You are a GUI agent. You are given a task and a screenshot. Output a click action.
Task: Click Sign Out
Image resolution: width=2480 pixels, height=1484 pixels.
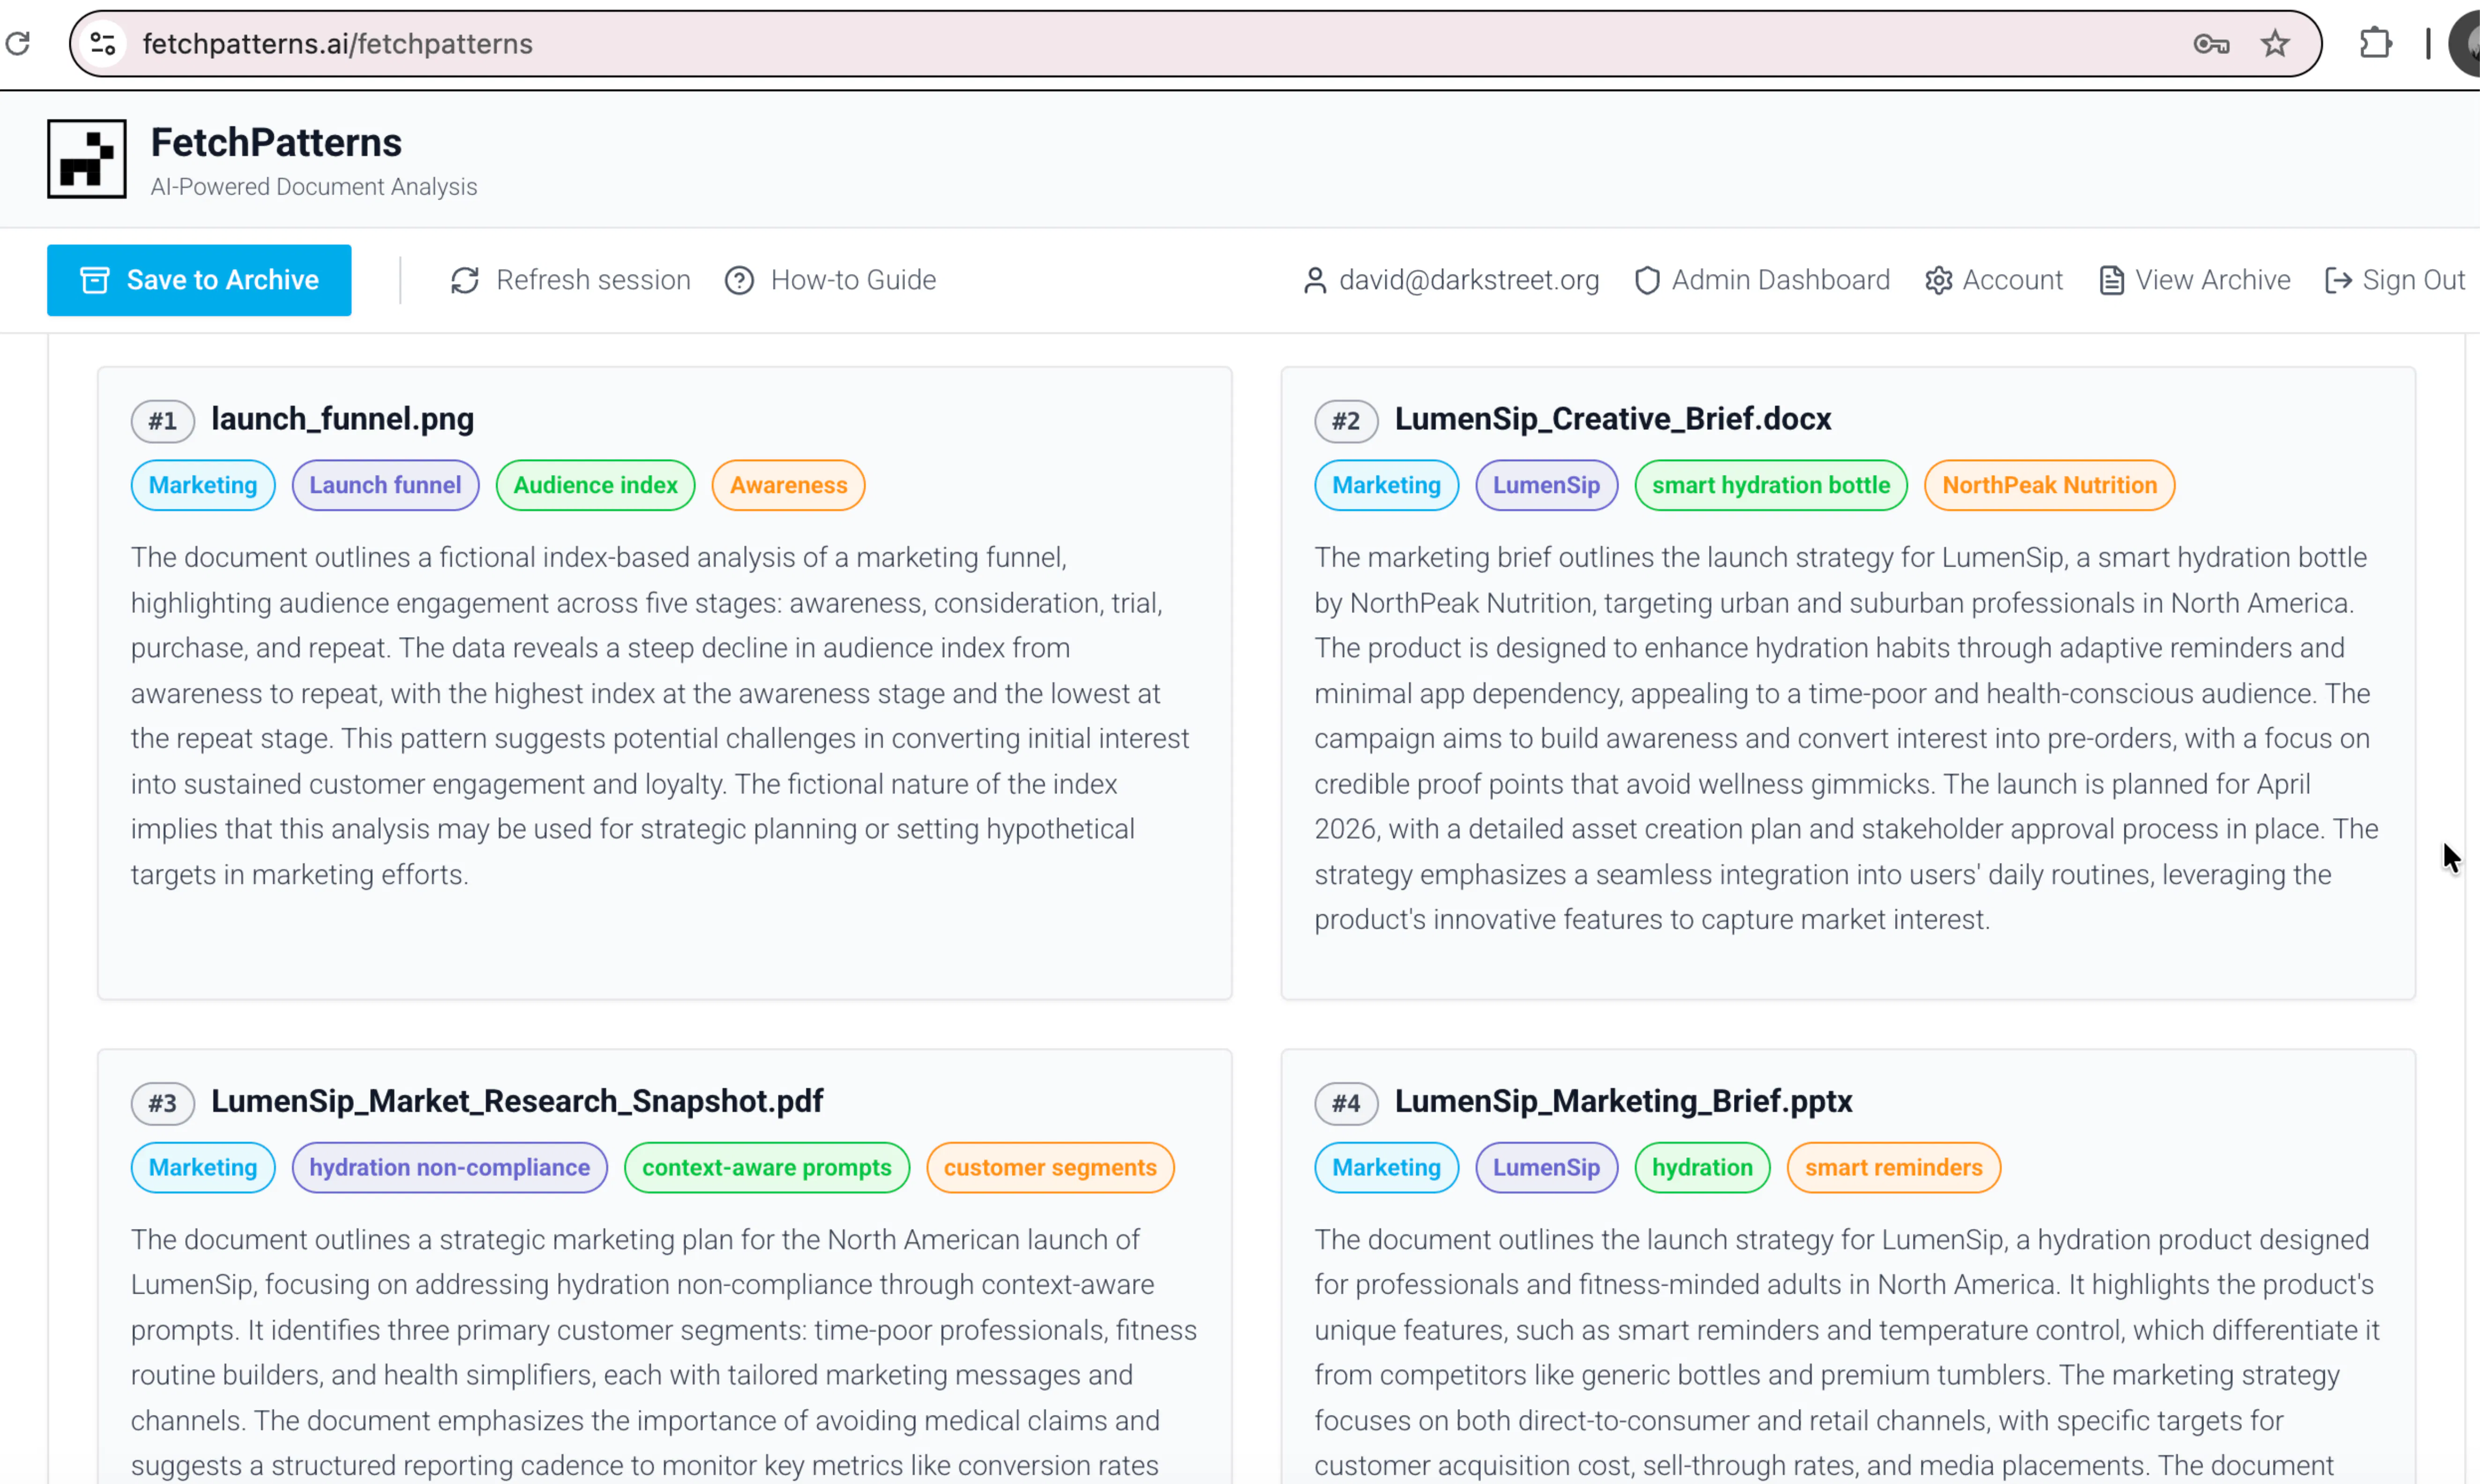coord(2395,280)
